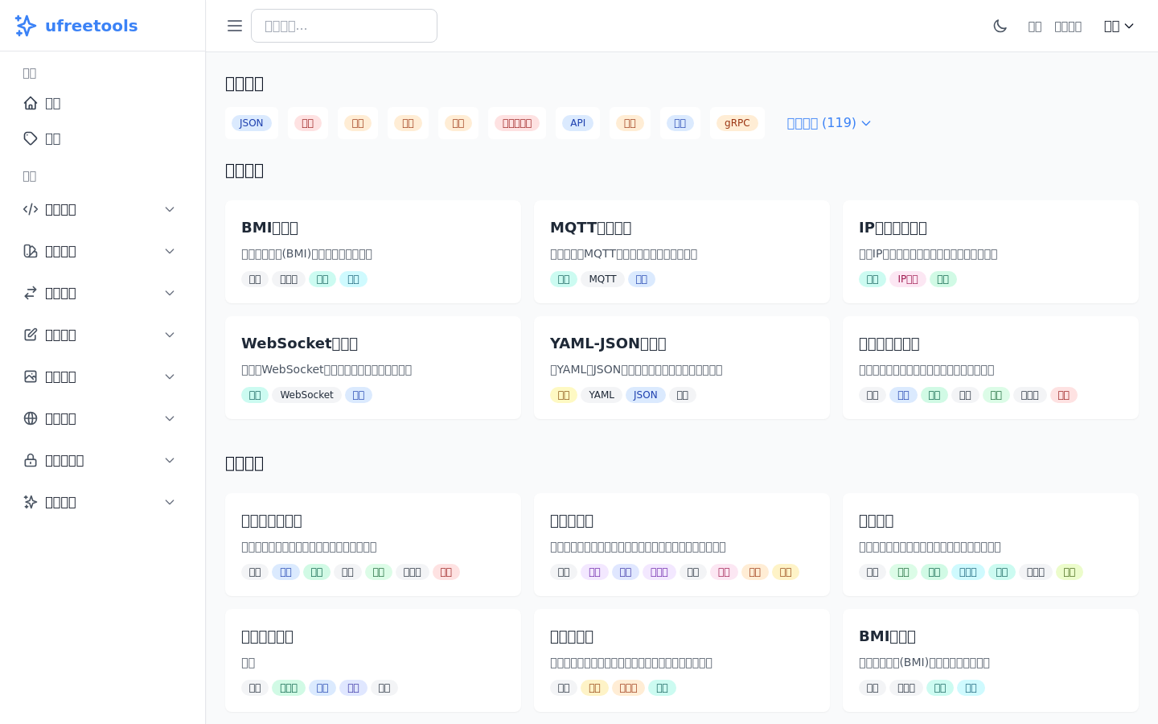Click the MQTT tag inside the MQTT card
This screenshot has width=1158, height=724.
(x=602, y=279)
